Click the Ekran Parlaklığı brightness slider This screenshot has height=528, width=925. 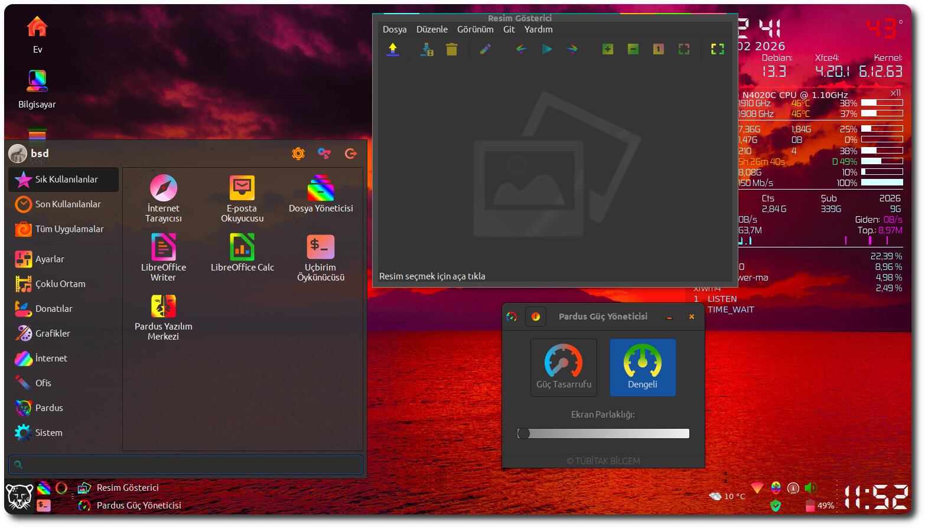click(x=603, y=434)
